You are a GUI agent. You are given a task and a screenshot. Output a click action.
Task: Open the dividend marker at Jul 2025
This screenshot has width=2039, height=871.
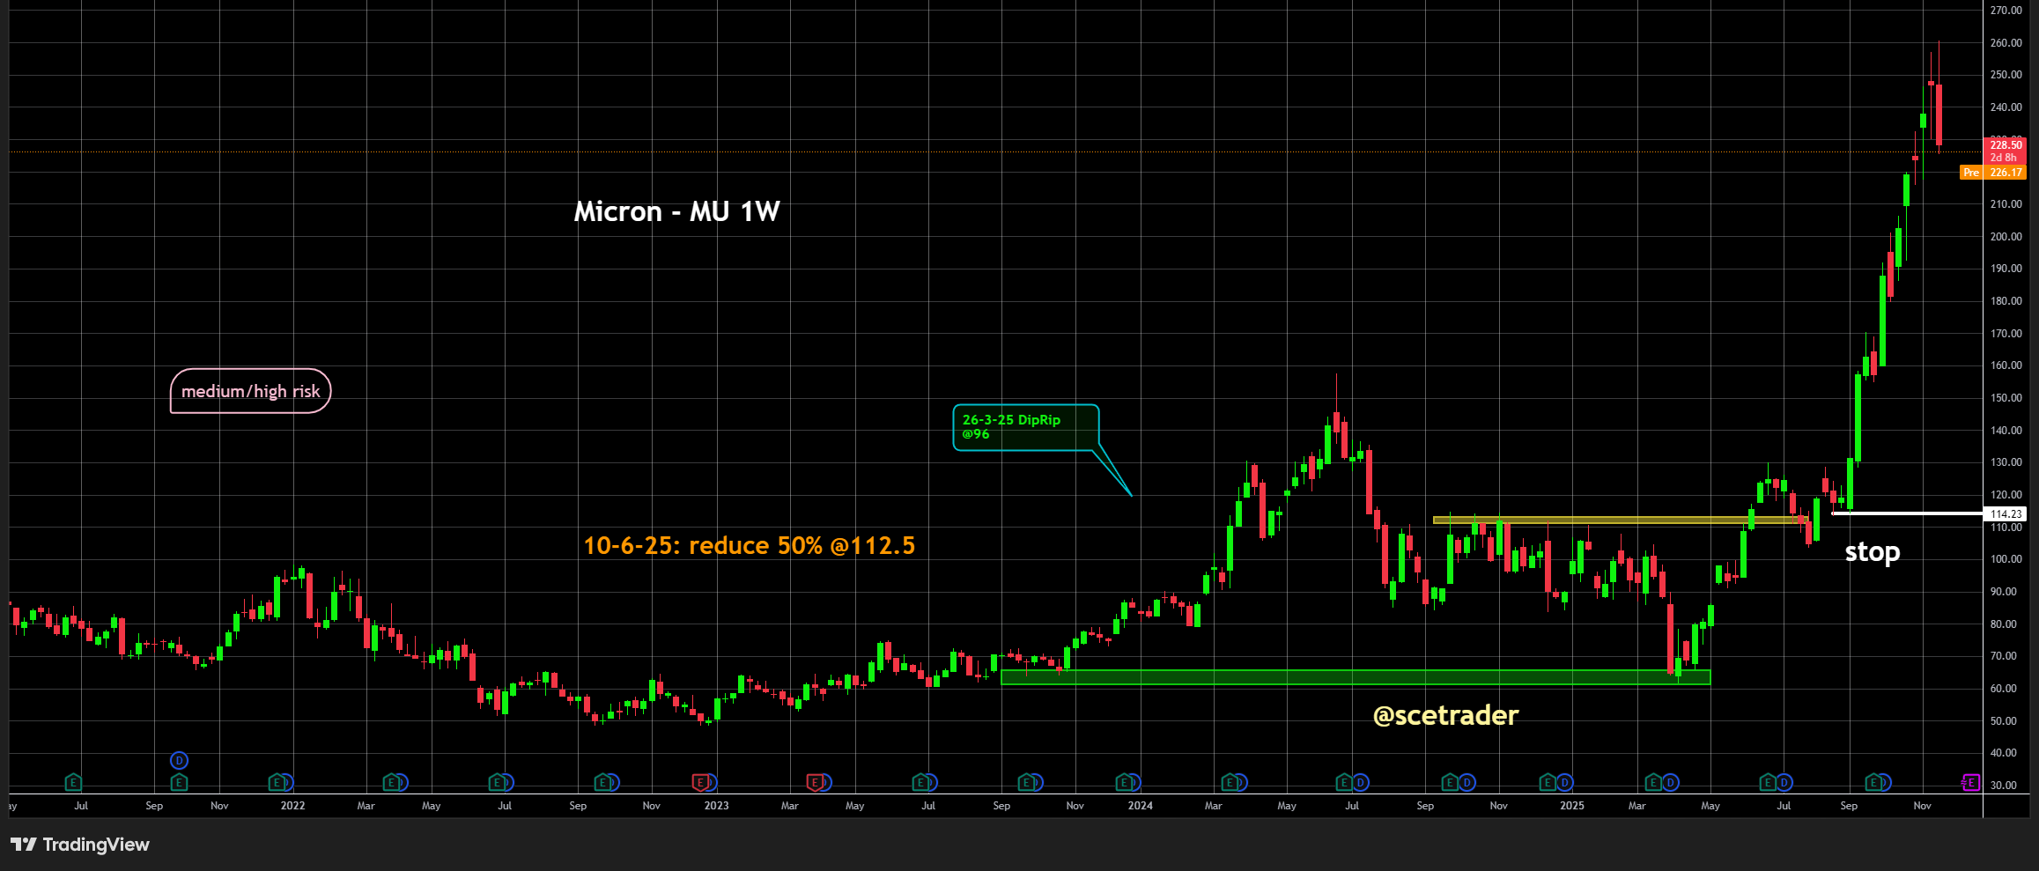(x=1784, y=782)
